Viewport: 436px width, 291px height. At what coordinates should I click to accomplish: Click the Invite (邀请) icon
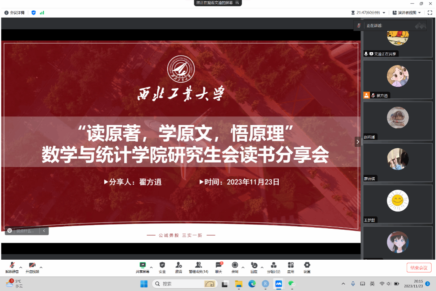point(178,265)
